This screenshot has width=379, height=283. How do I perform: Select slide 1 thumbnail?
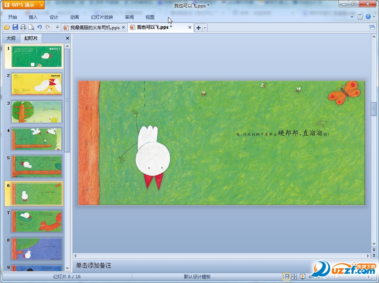point(37,56)
